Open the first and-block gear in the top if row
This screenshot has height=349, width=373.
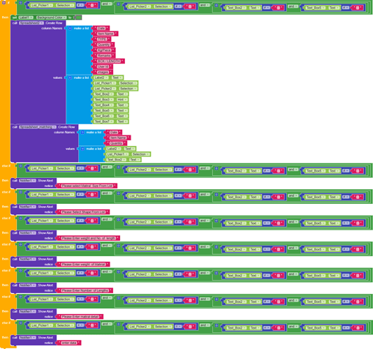(x=21, y=3)
